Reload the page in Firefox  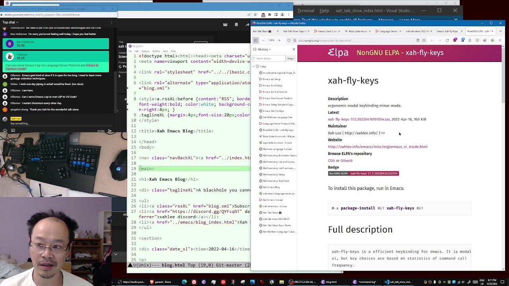point(447,40)
